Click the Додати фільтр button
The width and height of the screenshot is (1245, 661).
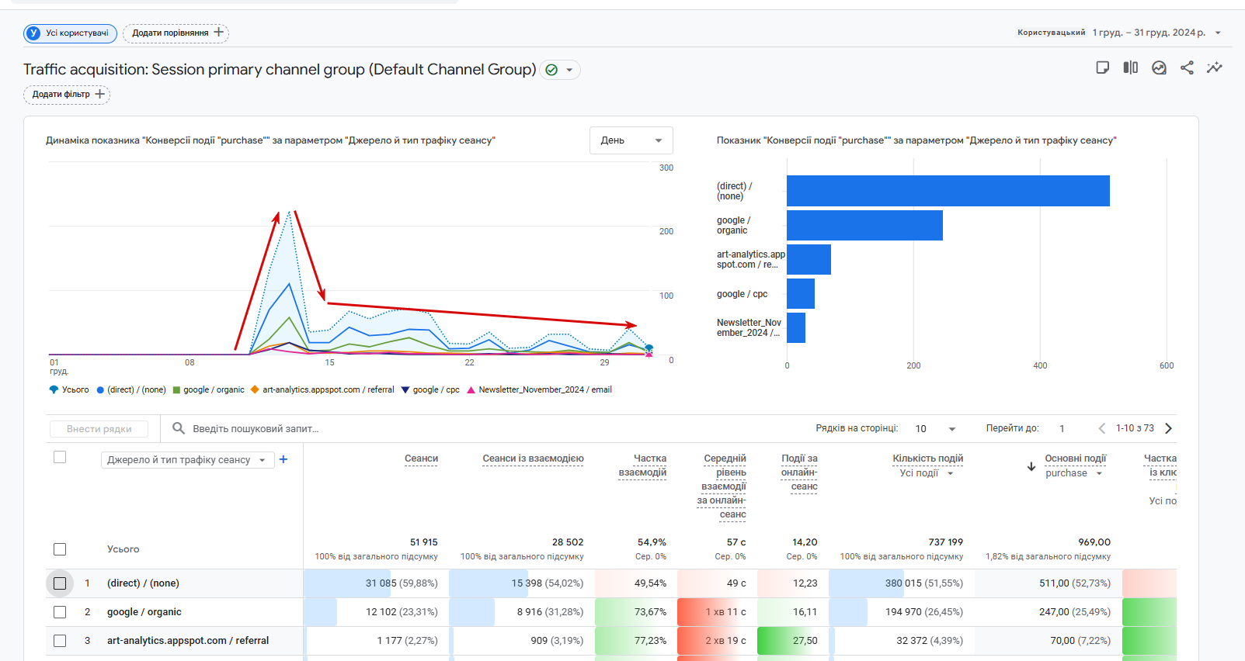(x=67, y=95)
